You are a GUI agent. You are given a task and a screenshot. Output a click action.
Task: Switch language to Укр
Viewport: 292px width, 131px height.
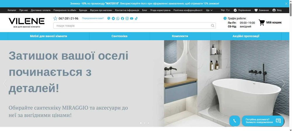point(223,10)
